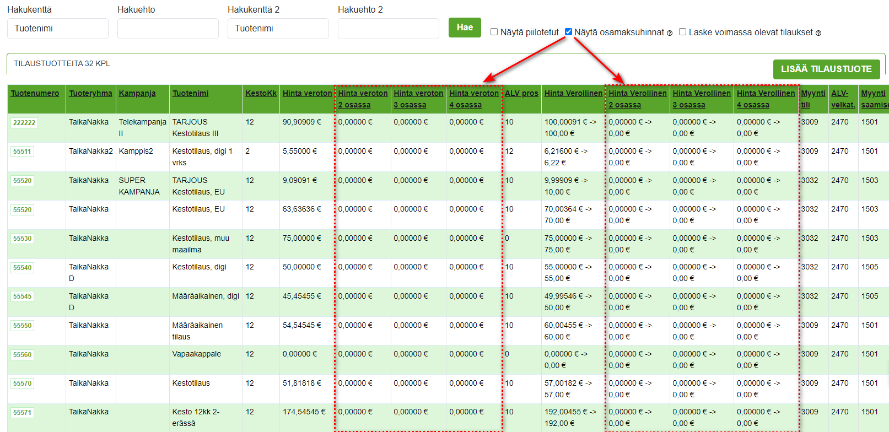Open product number 55530

tap(23, 239)
